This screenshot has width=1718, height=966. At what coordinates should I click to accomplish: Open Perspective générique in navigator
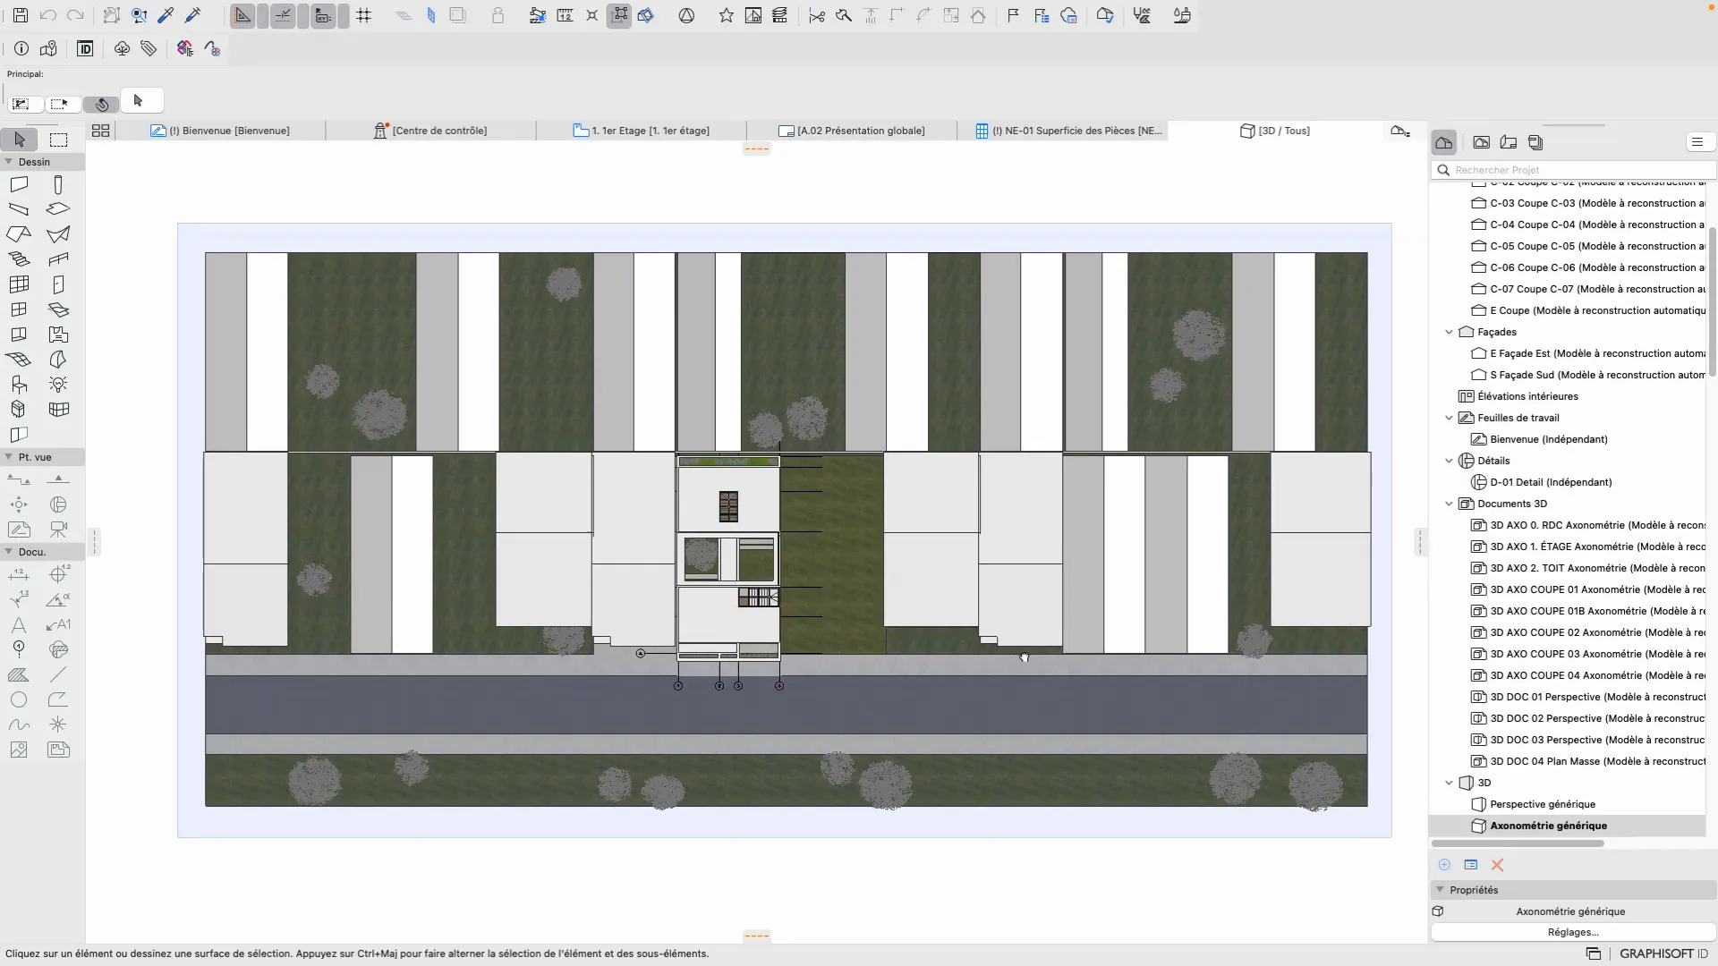pyautogui.click(x=1542, y=804)
